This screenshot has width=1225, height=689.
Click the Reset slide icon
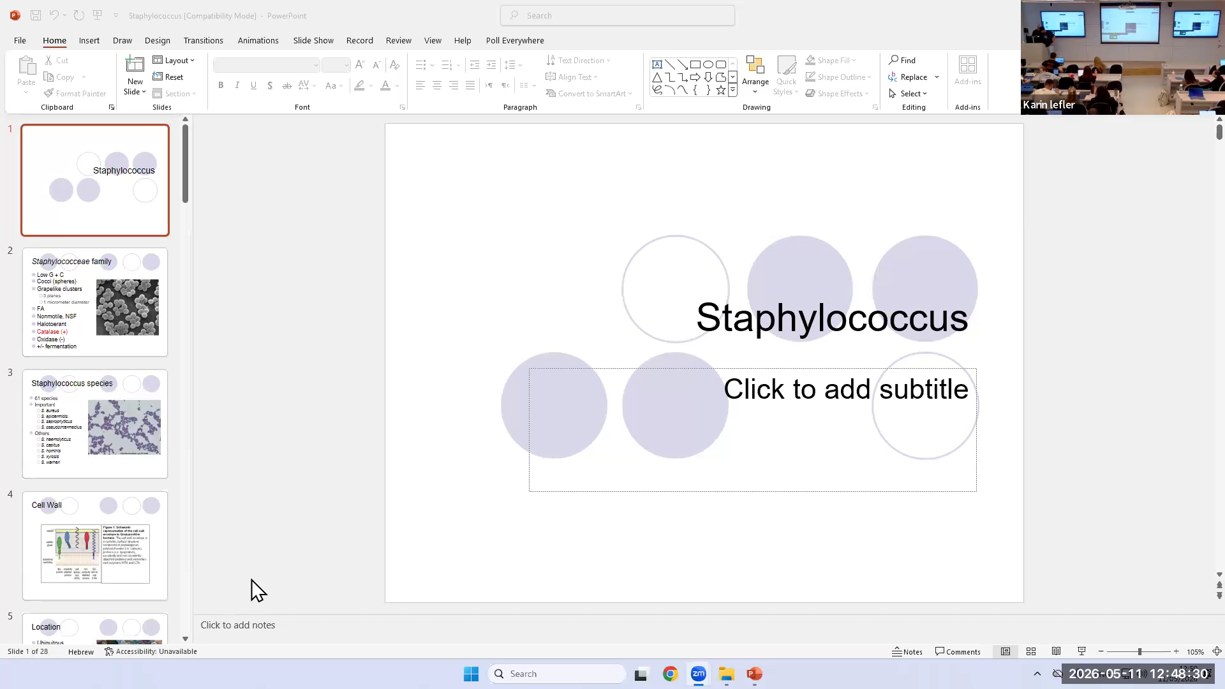(x=158, y=77)
